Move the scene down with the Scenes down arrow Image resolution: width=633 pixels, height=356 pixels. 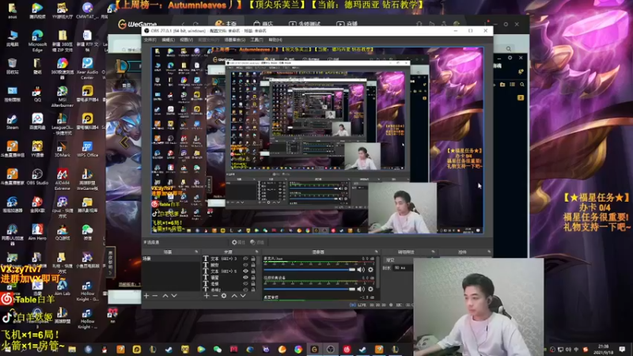pos(174,296)
